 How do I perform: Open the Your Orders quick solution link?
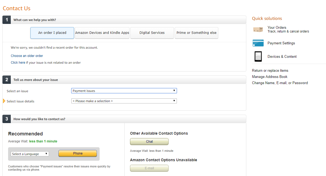tap(277, 27)
